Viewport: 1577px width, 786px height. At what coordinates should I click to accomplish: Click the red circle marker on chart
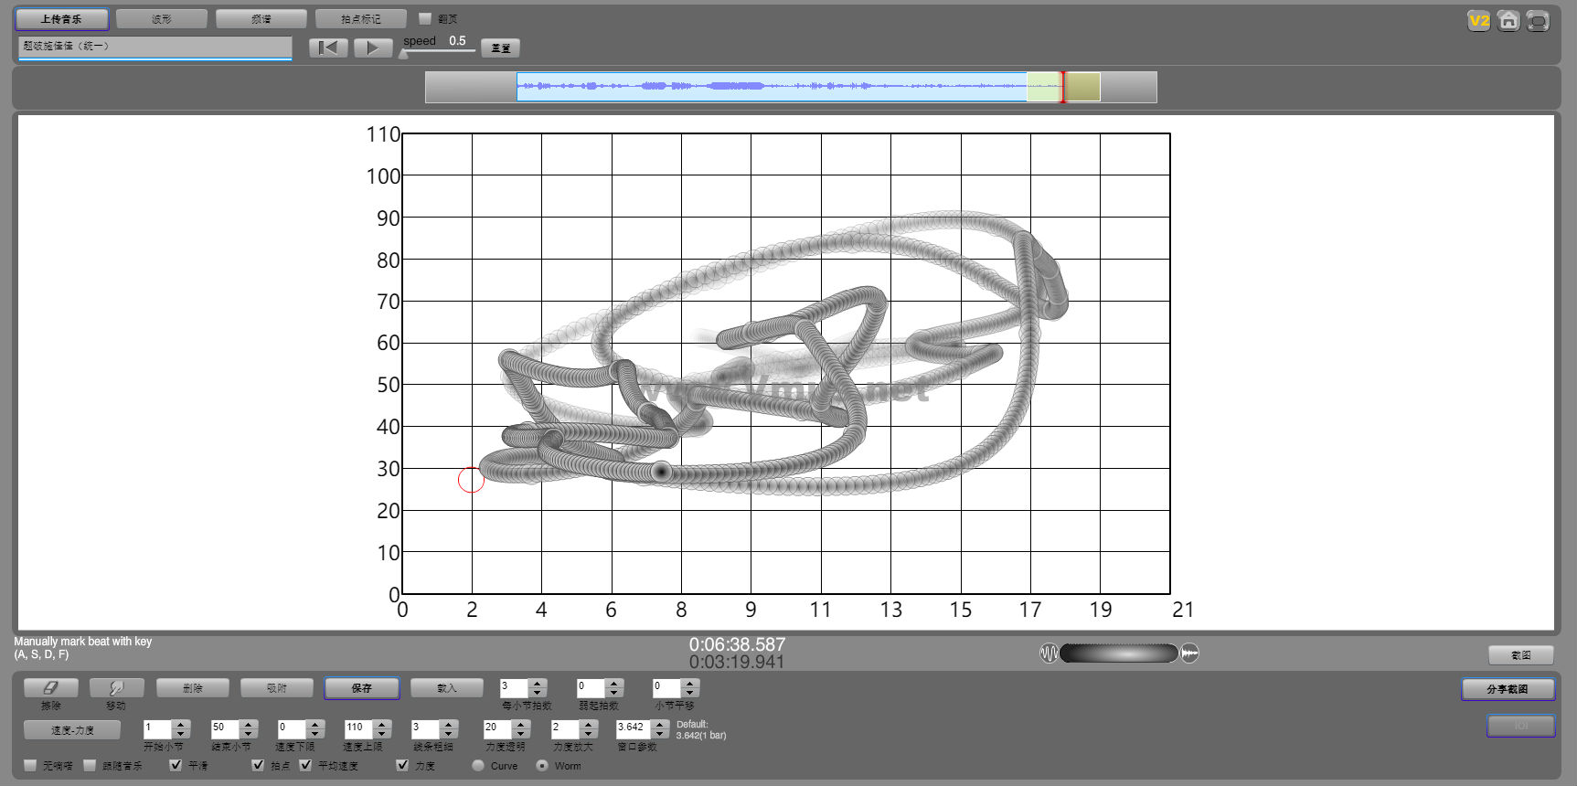(x=471, y=479)
